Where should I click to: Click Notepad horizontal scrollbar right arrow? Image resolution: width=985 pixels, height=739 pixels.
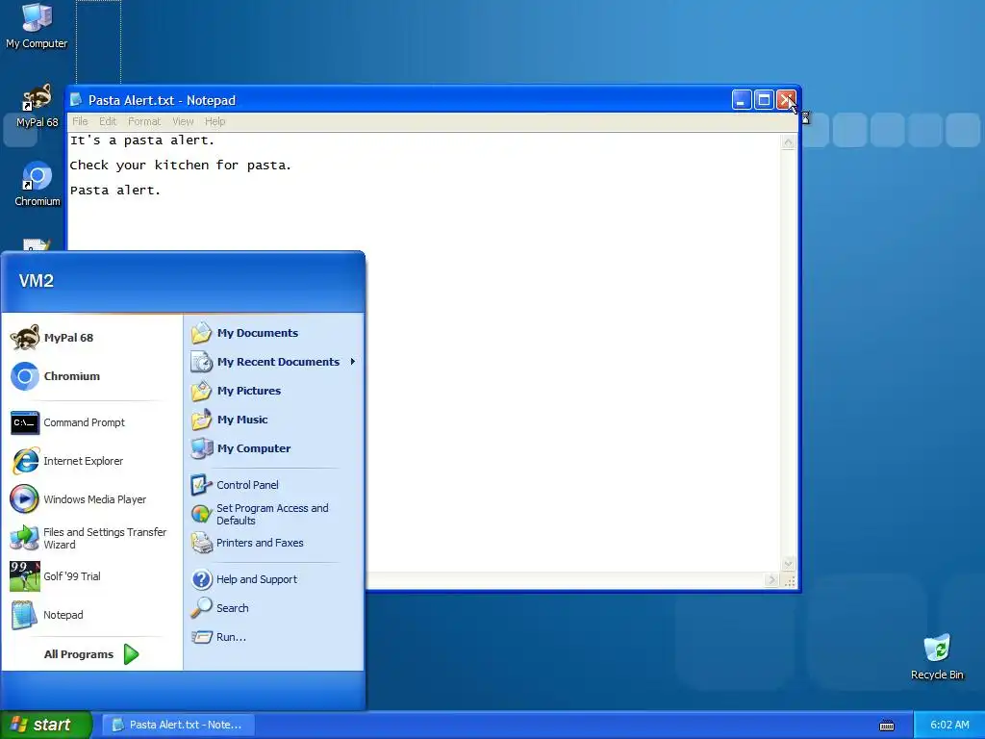(x=772, y=580)
